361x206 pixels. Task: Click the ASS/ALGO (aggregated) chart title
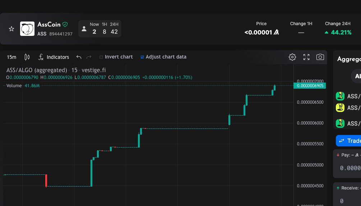(37, 70)
